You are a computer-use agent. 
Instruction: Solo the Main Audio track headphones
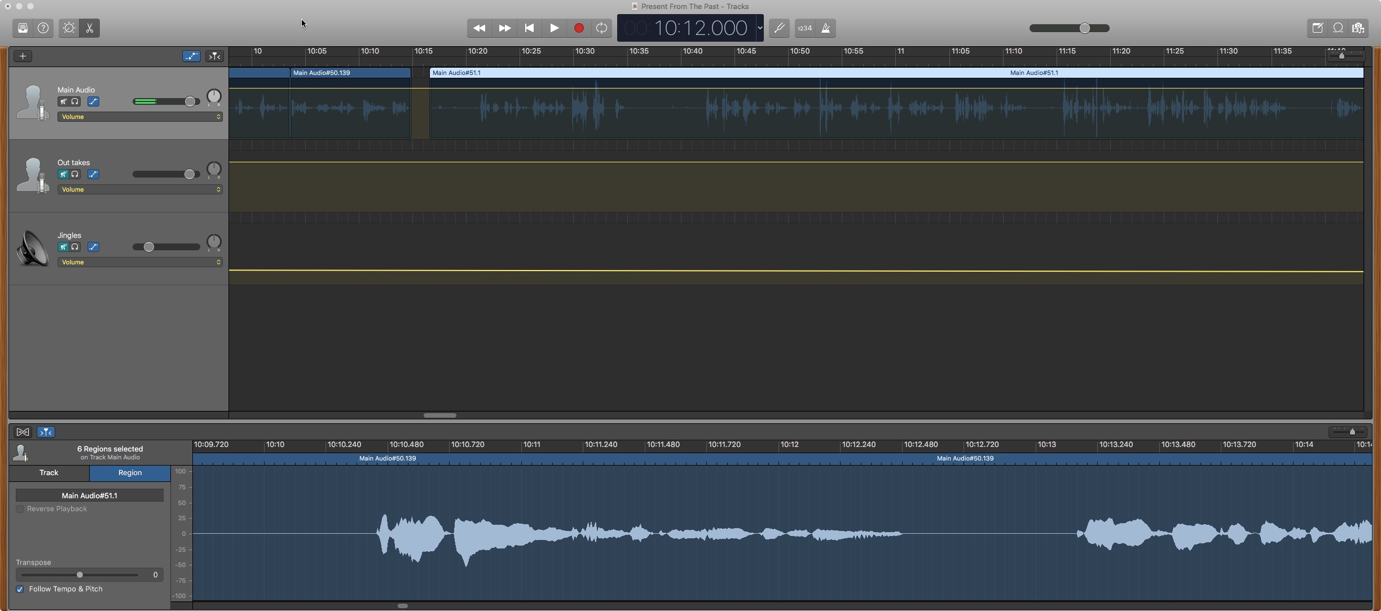click(x=75, y=101)
